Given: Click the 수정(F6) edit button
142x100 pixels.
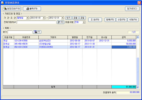Looking at the screenshot, I should (x=122, y=20).
